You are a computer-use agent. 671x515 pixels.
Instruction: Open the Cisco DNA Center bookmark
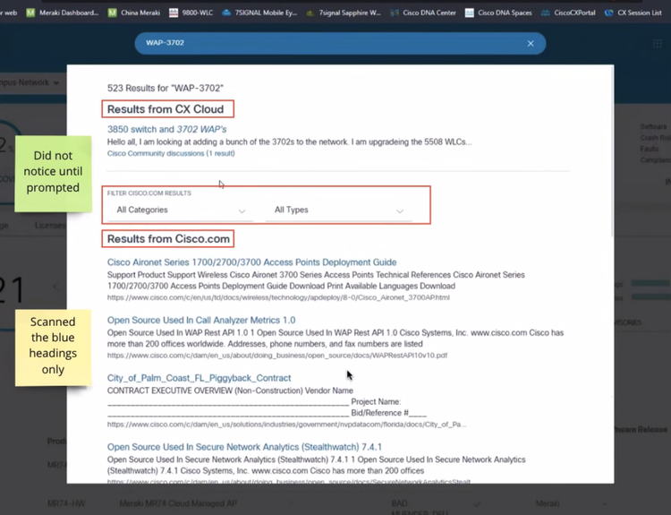coord(423,13)
